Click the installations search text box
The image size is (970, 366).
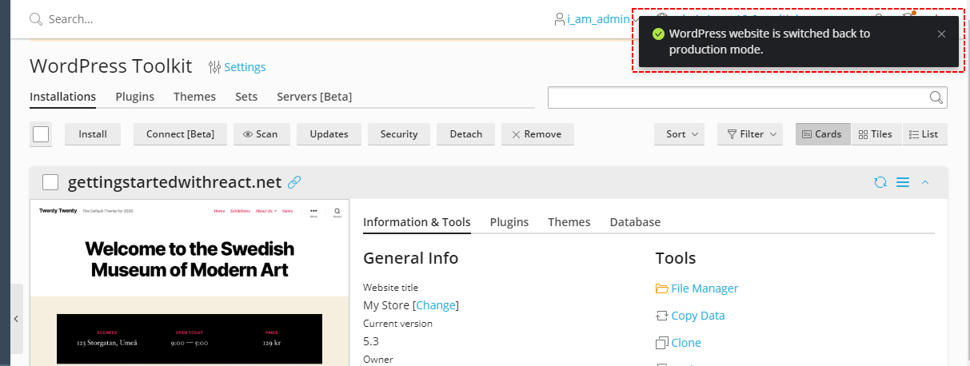(738, 97)
